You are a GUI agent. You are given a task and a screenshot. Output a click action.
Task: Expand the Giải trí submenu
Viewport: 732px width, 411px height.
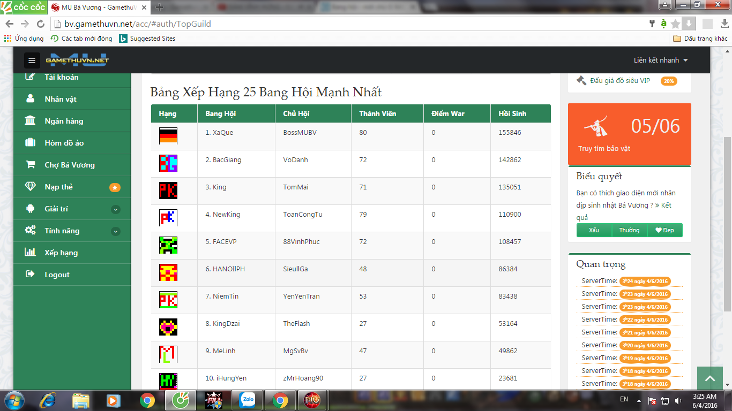pos(115,209)
